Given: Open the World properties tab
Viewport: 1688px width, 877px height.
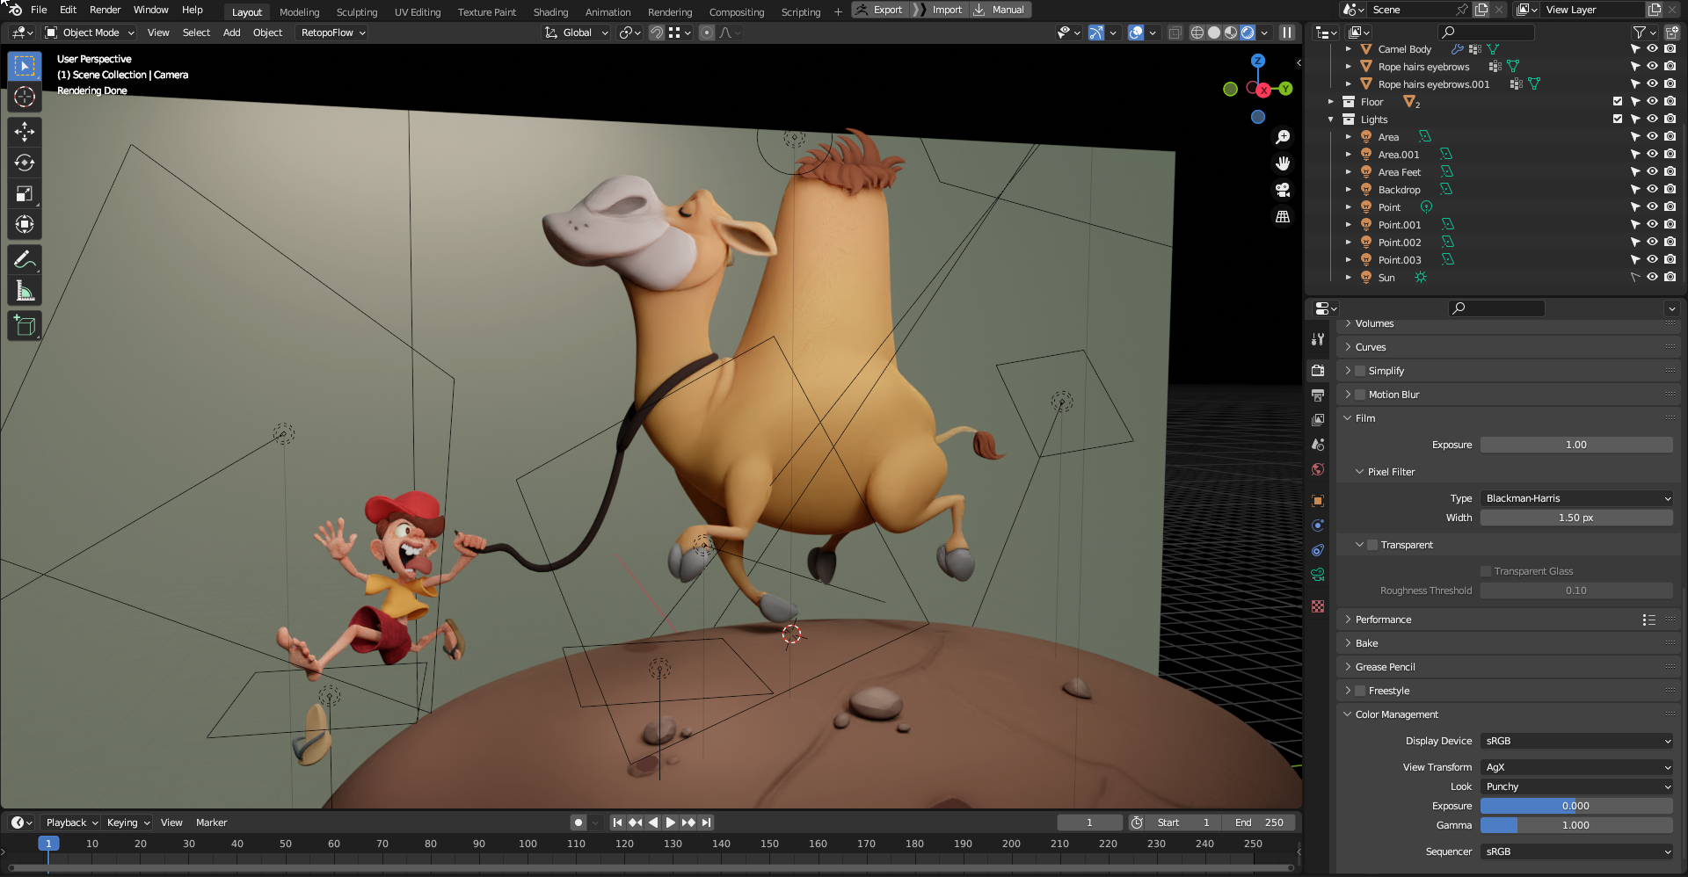Looking at the screenshot, I should (x=1318, y=469).
